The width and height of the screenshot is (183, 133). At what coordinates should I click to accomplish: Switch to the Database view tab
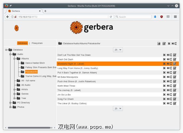[x=22, y=43]
